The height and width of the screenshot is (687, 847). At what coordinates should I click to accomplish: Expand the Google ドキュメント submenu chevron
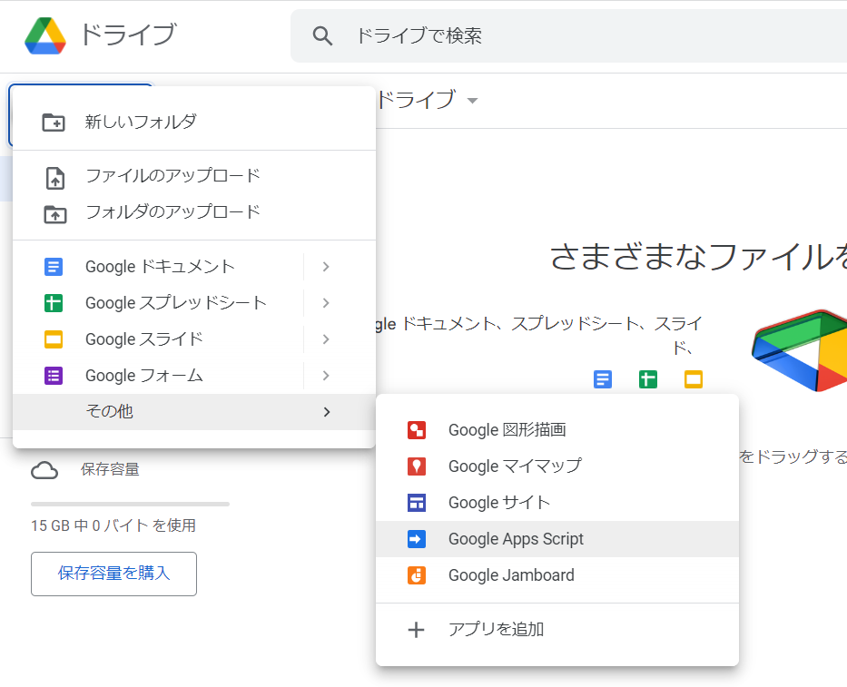pos(325,266)
